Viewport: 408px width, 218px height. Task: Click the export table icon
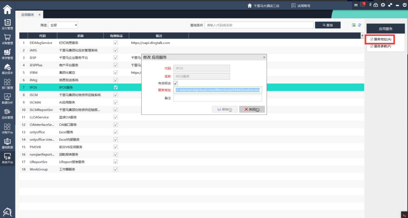pyautogui.click(x=354, y=25)
